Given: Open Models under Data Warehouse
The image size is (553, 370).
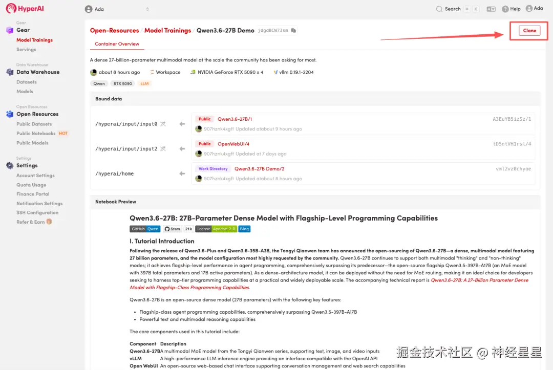Looking at the screenshot, I should click(x=25, y=91).
